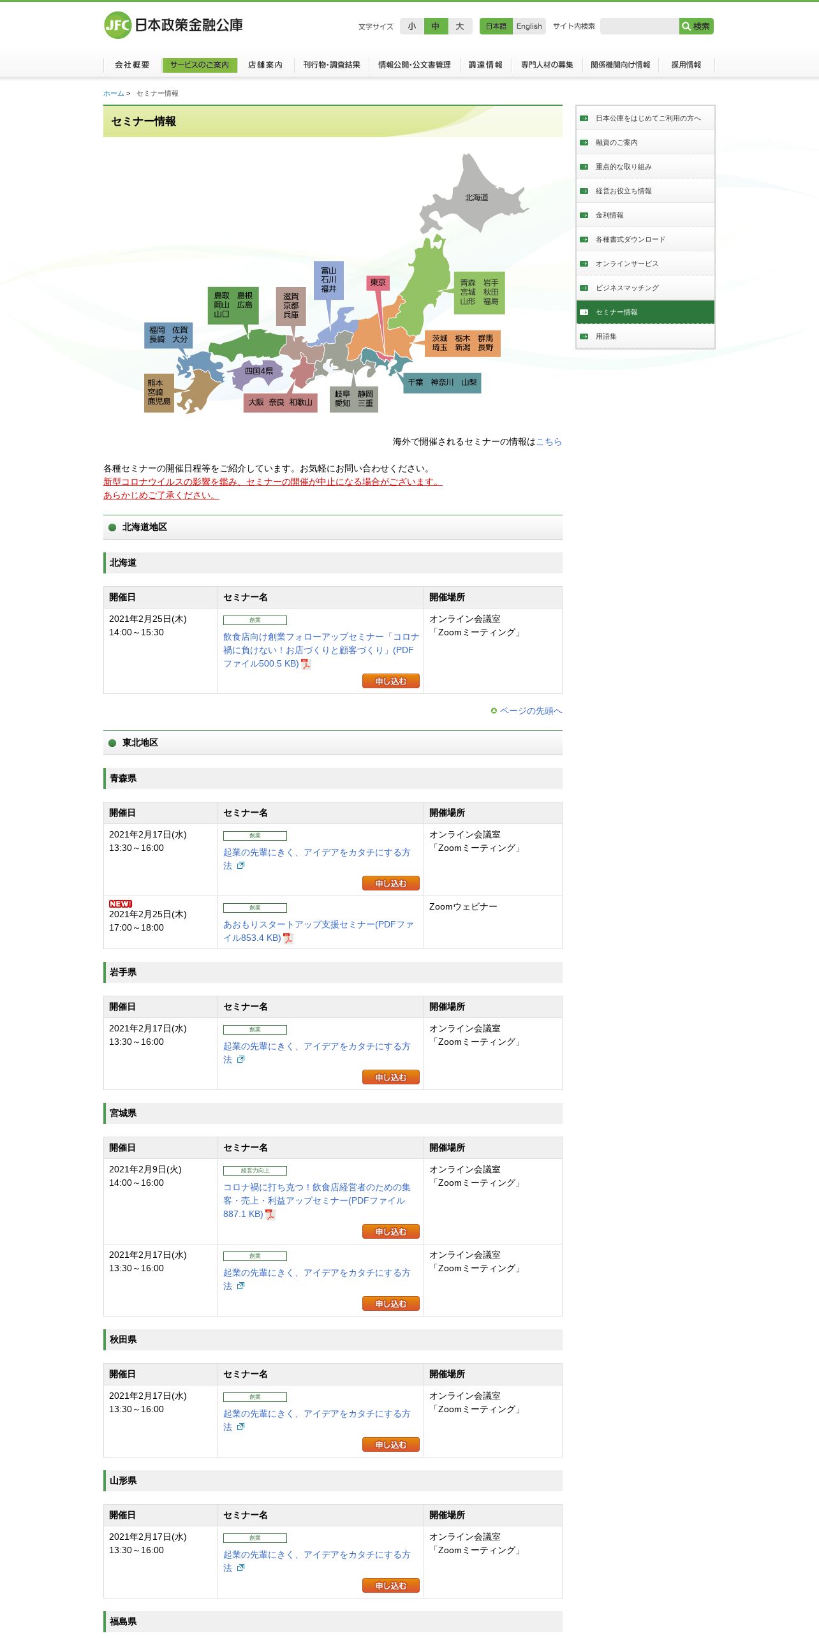Click the ページの先頭へ arrow icon
The height and width of the screenshot is (1638, 819).
[x=494, y=711]
